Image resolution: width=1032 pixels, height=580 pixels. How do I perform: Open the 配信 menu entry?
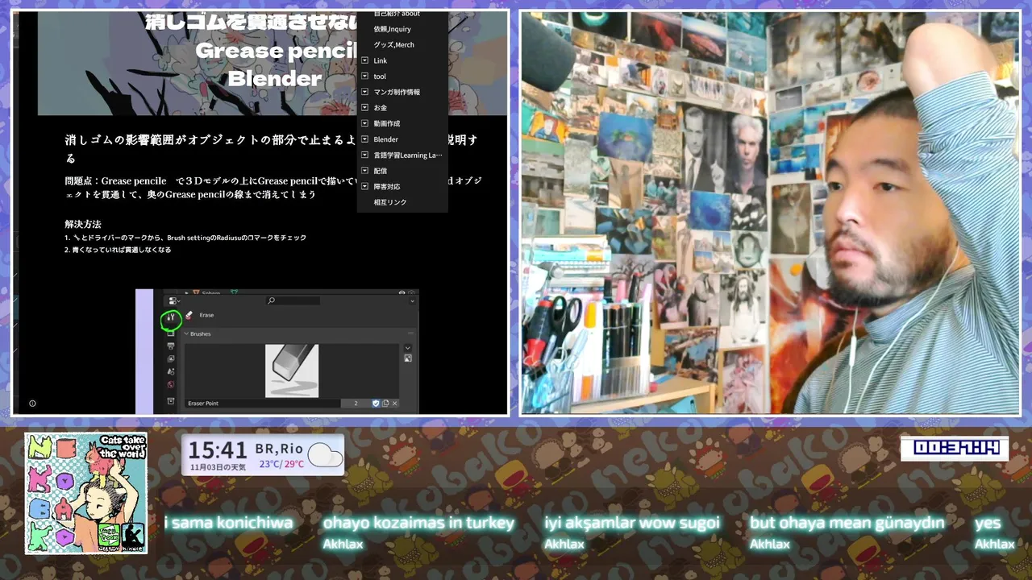[x=380, y=171]
